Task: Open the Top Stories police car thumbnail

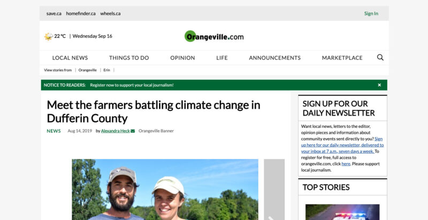Action: click(x=342, y=212)
